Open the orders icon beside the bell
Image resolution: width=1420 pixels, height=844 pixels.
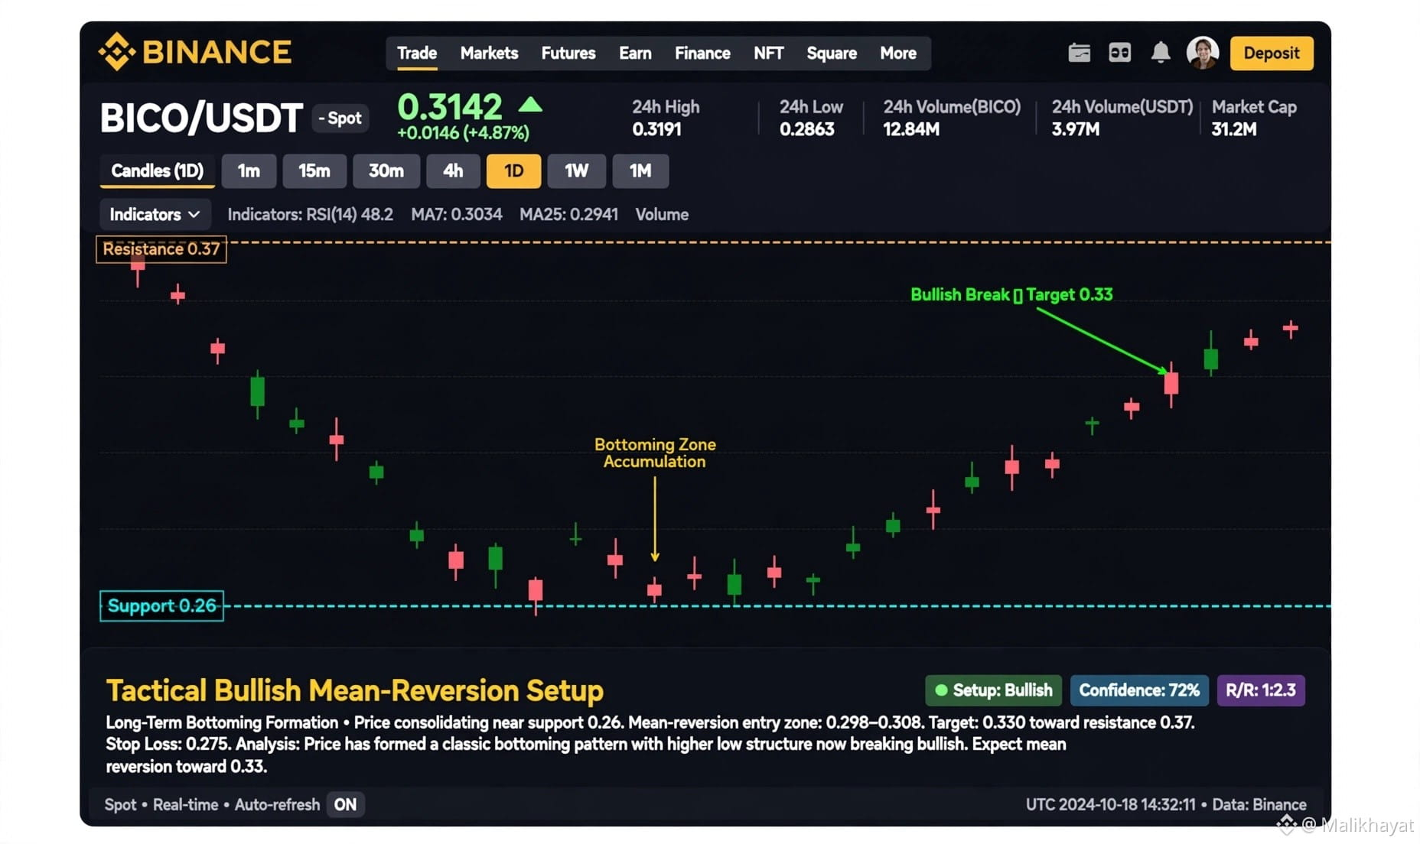(1119, 53)
